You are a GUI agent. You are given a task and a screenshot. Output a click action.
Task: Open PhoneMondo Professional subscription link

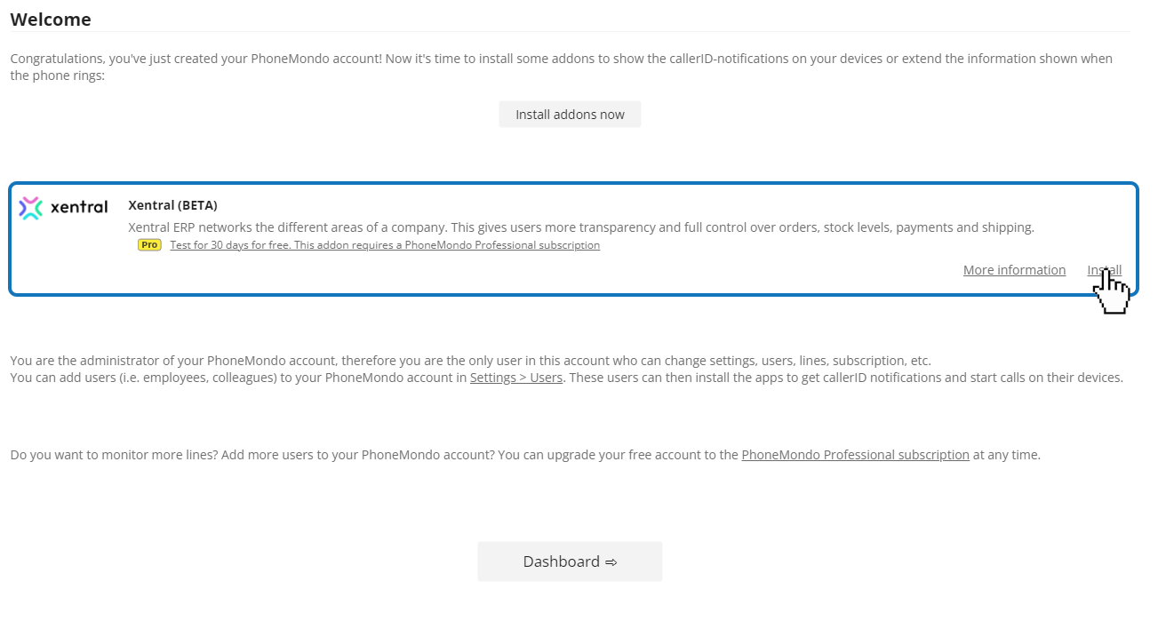pyautogui.click(x=855, y=455)
